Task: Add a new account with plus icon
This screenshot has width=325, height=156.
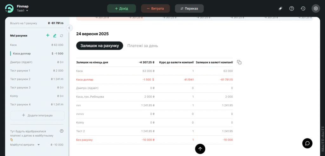Action: [48, 36]
